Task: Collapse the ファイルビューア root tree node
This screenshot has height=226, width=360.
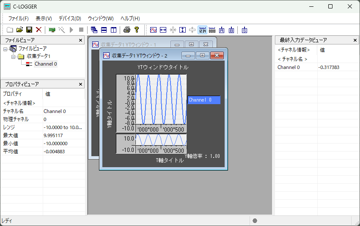Action: [5, 49]
